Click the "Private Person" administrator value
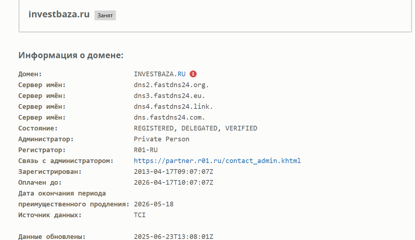Viewport: 415px width, 240px height. click(x=162, y=139)
